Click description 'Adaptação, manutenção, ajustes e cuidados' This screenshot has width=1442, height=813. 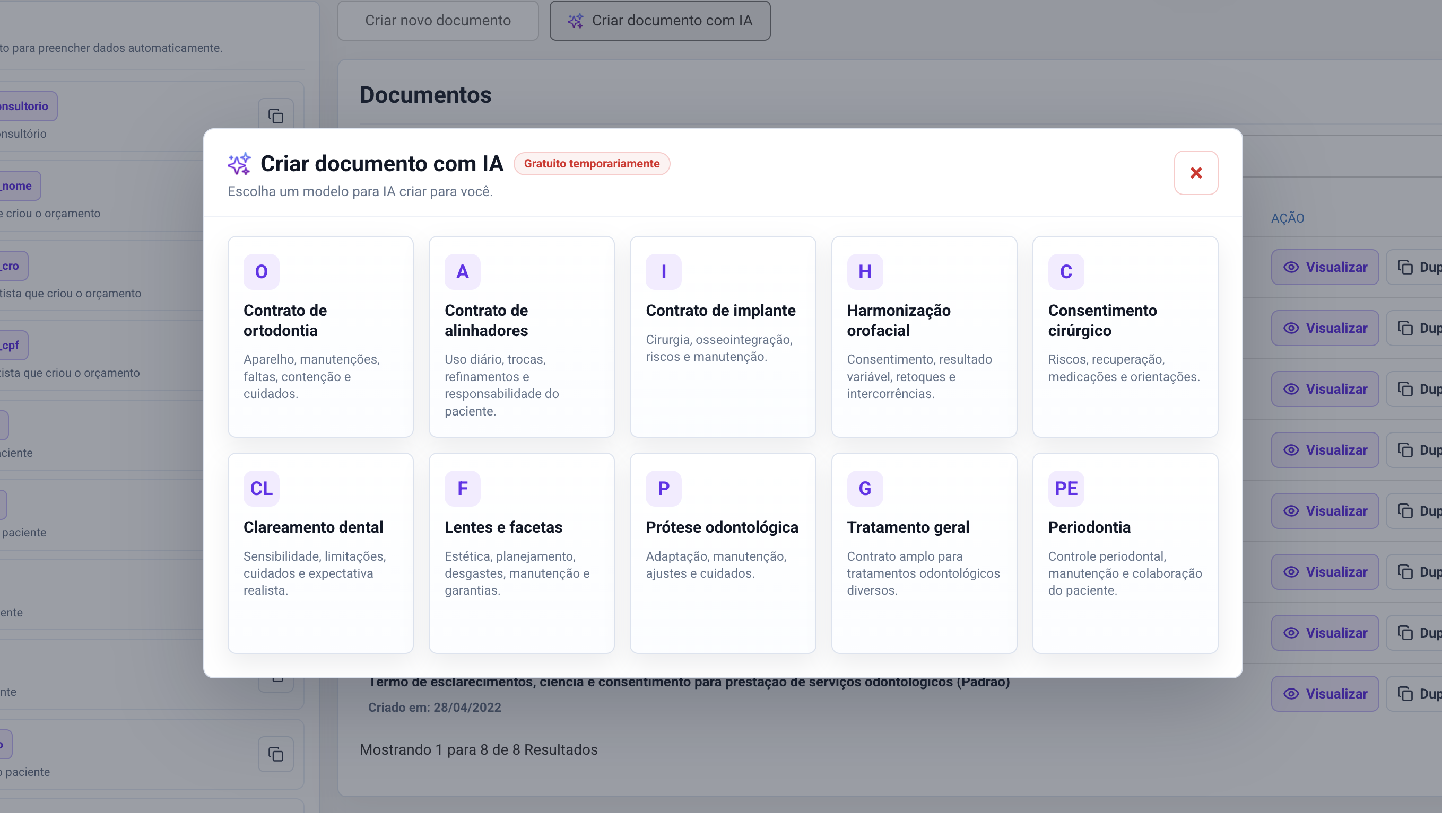click(716, 565)
